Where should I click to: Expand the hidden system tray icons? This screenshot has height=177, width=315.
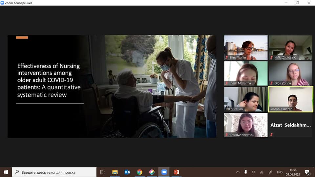(x=238, y=172)
